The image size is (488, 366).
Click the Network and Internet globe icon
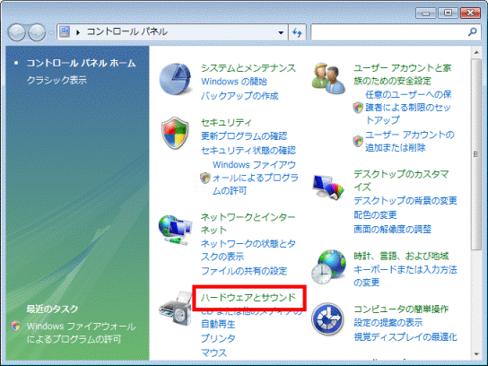click(x=175, y=230)
